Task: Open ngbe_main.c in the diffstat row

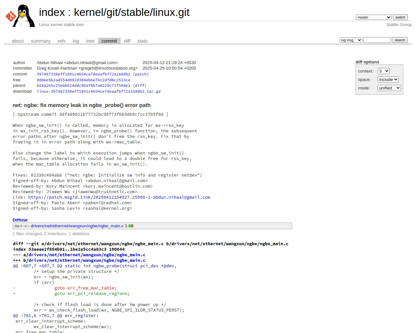Action: 77,226
